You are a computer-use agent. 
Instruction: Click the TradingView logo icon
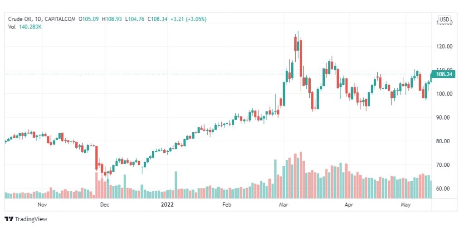pos(9,219)
